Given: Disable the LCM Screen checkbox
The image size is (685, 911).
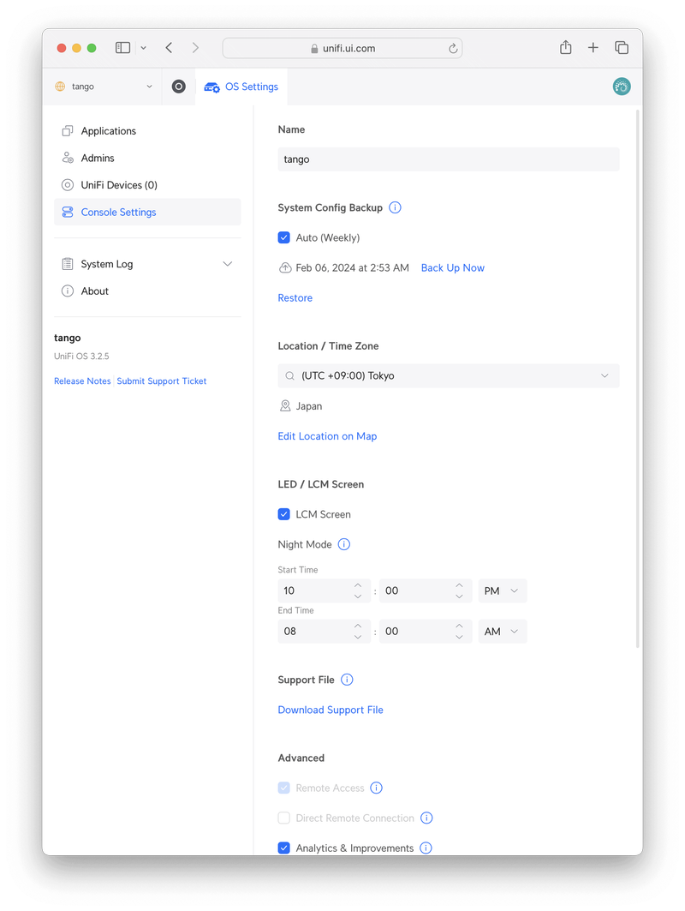Looking at the screenshot, I should (284, 514).
